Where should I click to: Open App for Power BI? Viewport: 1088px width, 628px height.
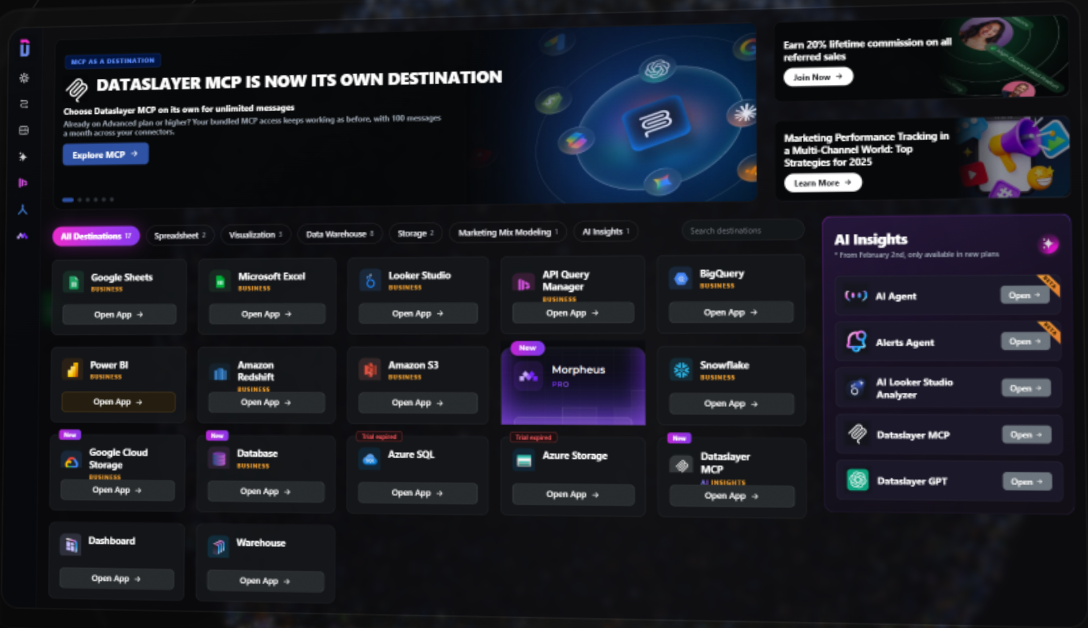coord(119,402)
